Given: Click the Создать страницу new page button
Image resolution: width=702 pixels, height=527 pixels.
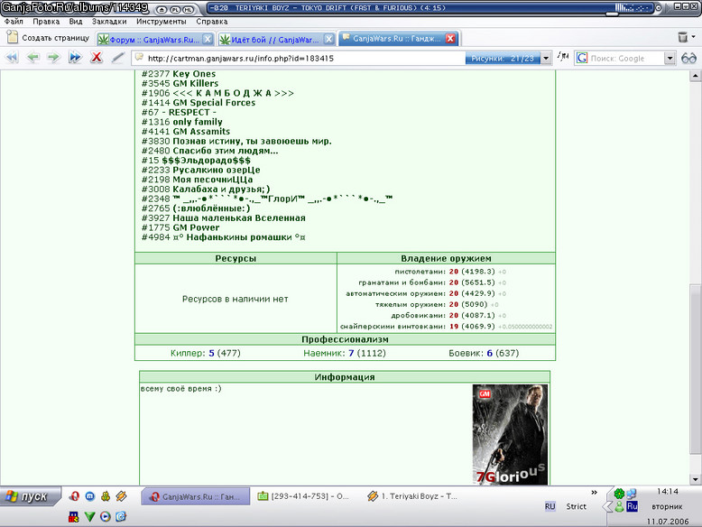Looking at the screenshot, I should tap(48, 38).
